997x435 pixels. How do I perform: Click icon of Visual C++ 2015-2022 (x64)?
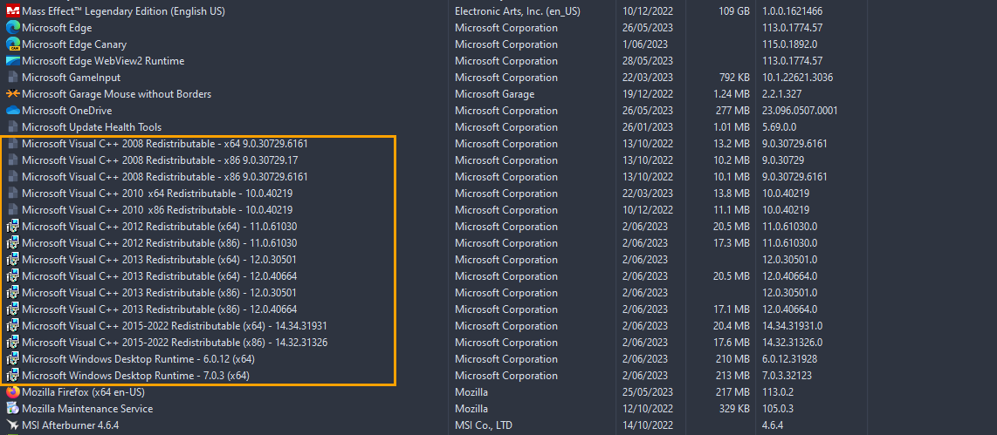pyautogui.click(x=13, y=326)
